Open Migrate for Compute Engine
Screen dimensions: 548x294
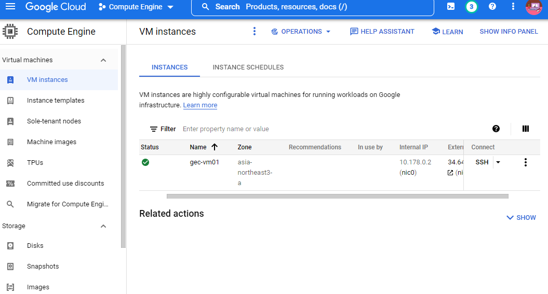pos(68,204)
